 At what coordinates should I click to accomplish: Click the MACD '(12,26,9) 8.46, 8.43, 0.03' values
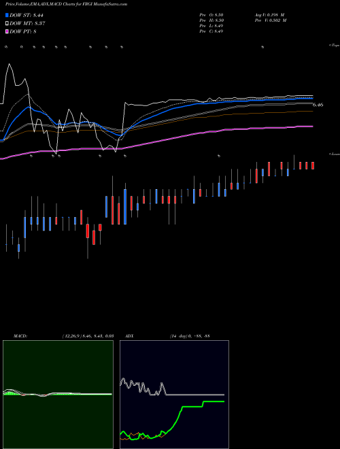[88, 336]
